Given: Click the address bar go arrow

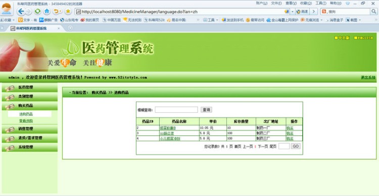Looking at the screenshot, I should [314, 11].
